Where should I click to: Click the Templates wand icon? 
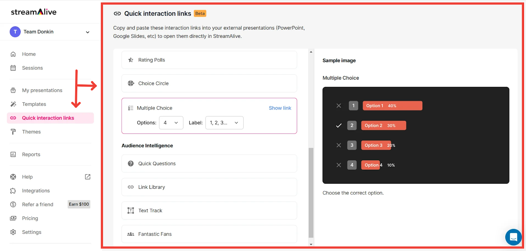pyautogui.click(x=13, y=104)
